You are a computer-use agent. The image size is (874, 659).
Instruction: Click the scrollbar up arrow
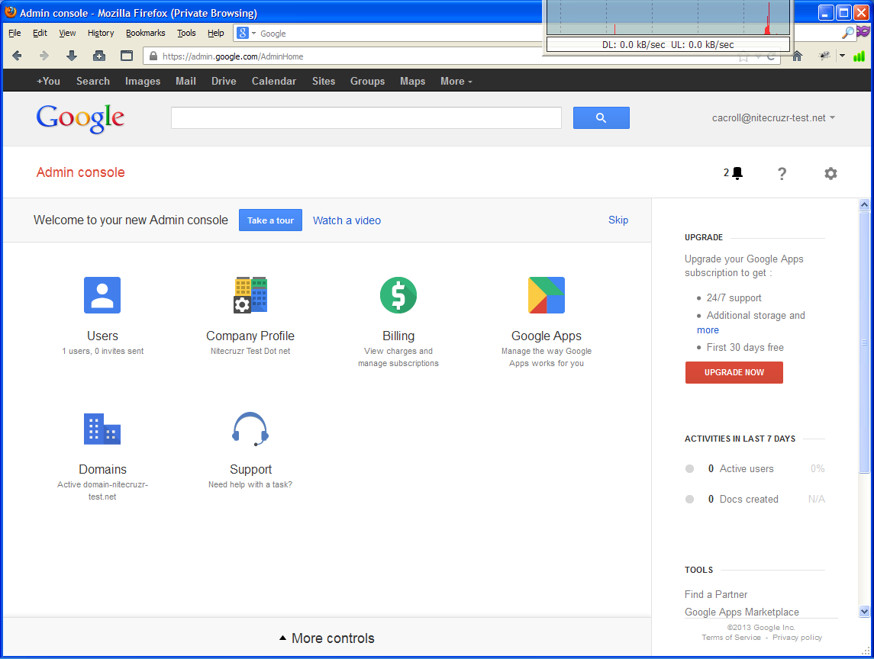coord(864,204)
